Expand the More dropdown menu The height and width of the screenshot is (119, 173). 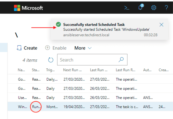83,48
